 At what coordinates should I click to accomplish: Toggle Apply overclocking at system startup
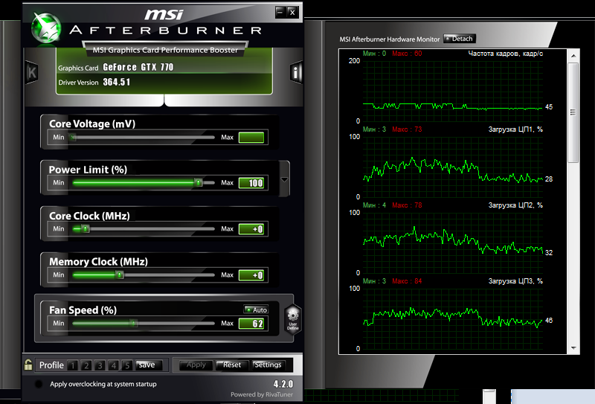click(39, 384)
